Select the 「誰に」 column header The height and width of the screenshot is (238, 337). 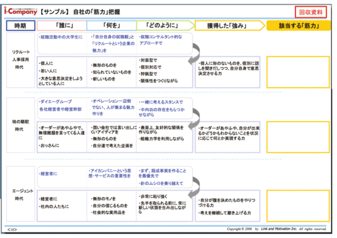click(x=62, y=26)
